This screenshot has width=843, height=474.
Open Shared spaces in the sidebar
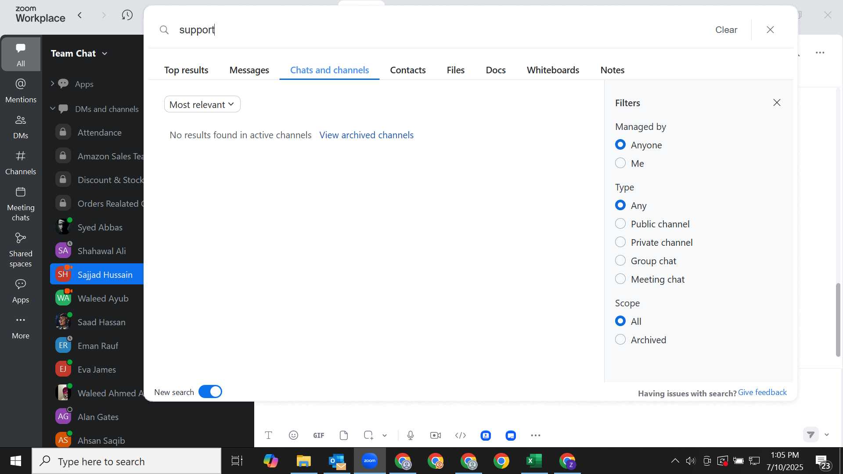pyautogui.click(x=21, y=250)
